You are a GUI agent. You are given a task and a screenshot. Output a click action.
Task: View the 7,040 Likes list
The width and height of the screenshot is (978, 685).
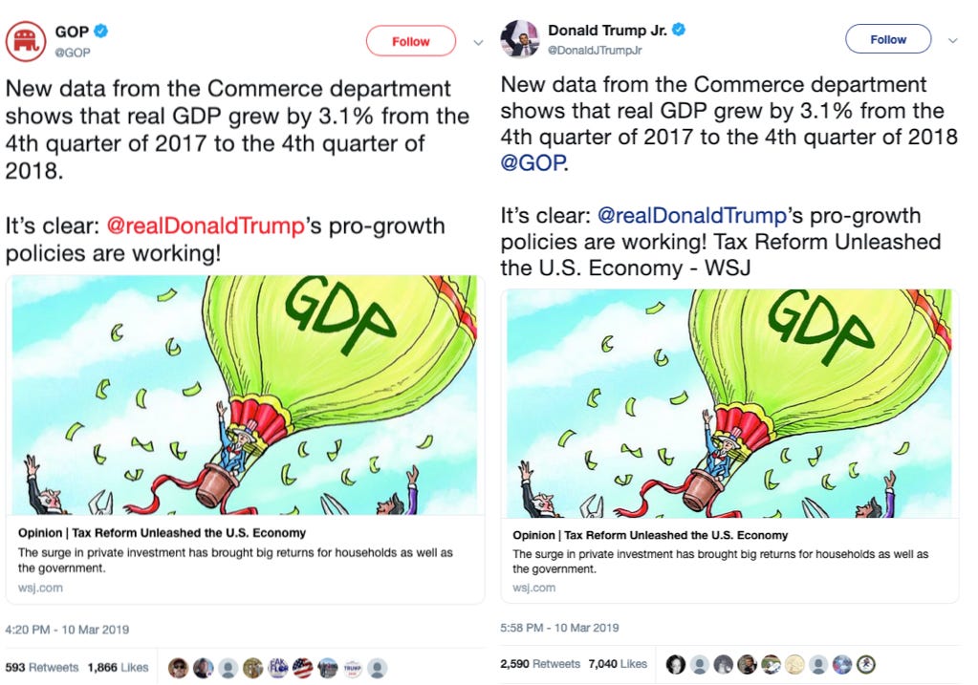pyautogui.click(x=618, y=664)
